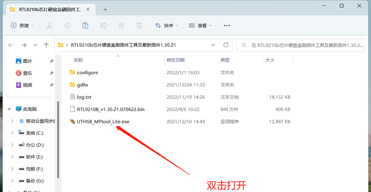Select the RTL9210b folder tab
The height and width of the screenshot is (192, 371).
(x=49, y=10)
